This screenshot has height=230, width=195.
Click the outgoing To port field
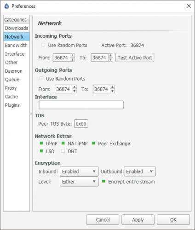102,89
